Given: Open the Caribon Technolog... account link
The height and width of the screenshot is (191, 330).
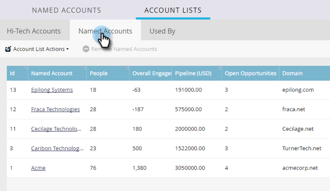Looking at the screenshot, I should [57, 148].
